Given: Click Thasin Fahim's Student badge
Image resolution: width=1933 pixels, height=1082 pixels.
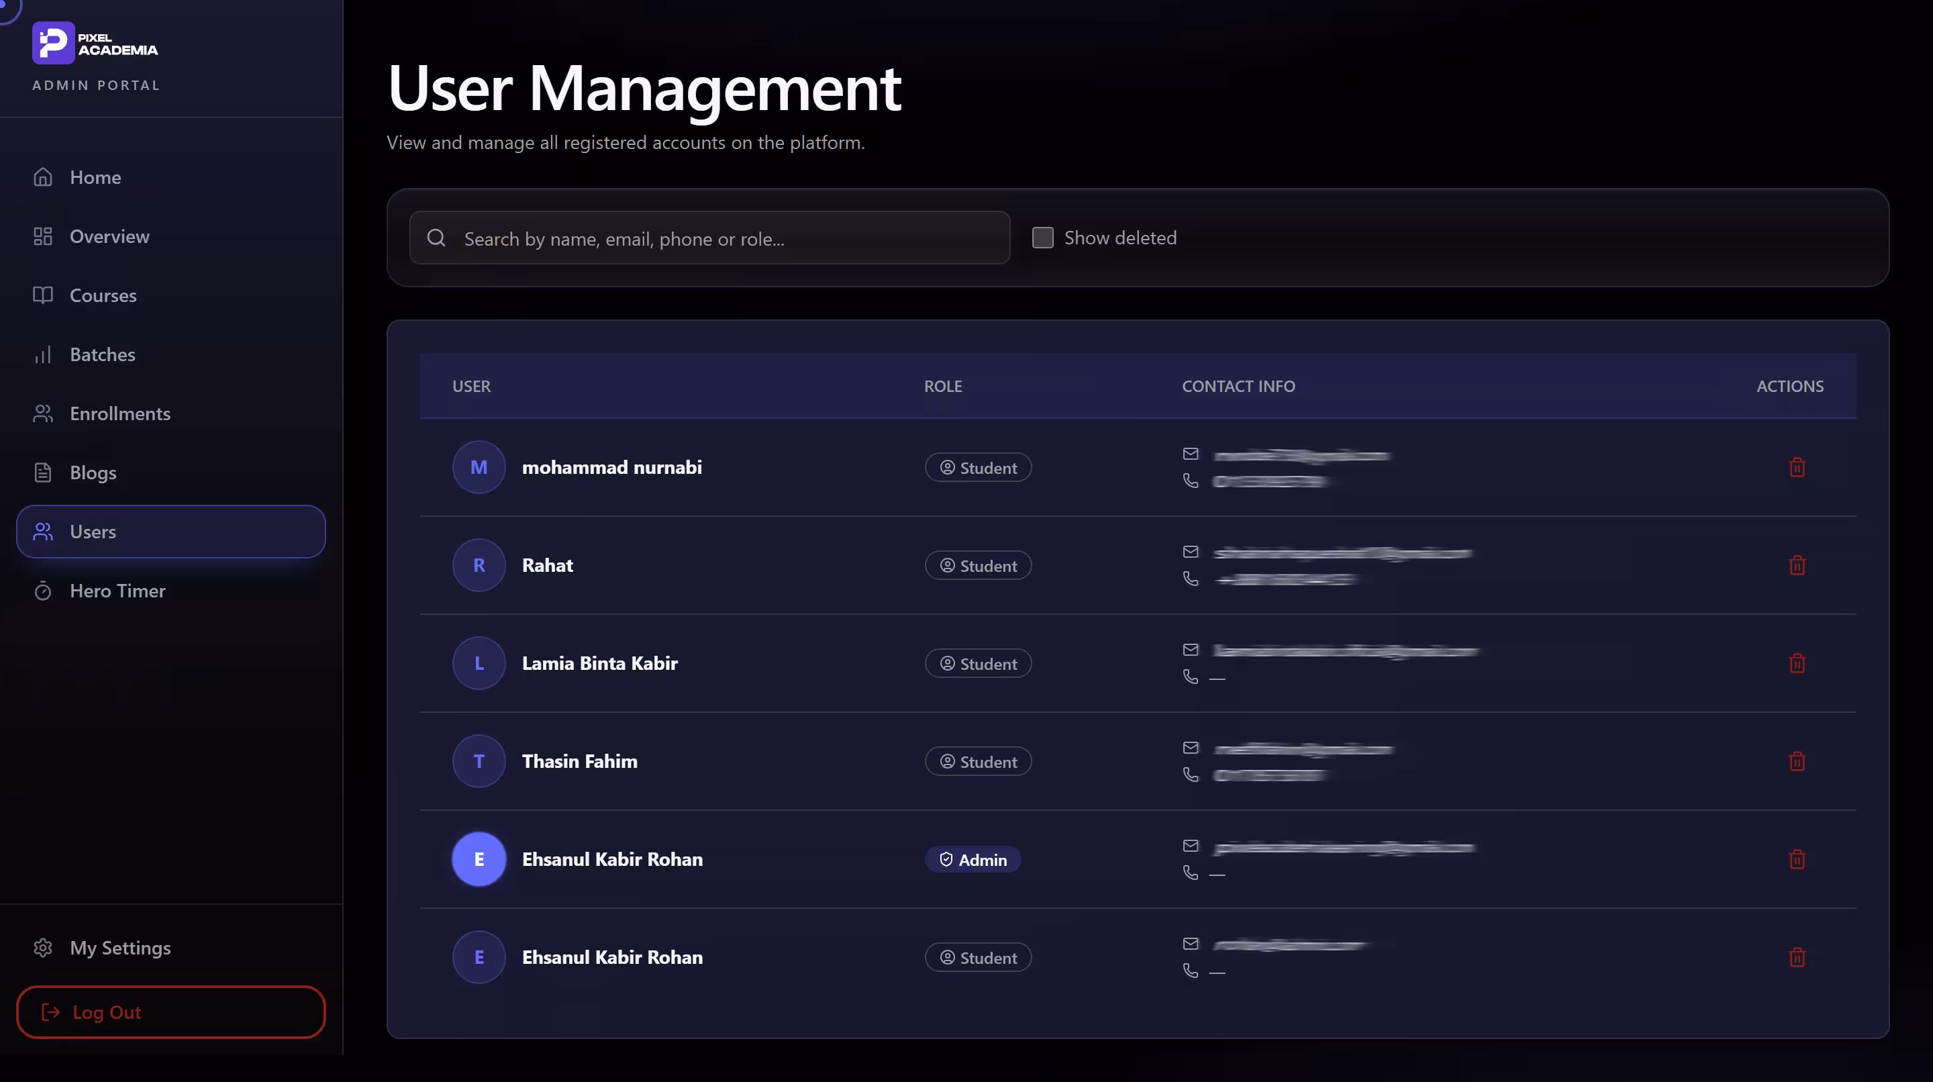Looking at the screenshot, I should 978,762.
